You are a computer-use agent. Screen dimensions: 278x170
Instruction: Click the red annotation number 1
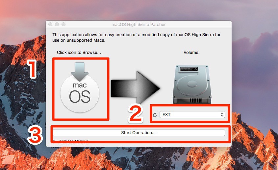pyautogui.click(x=32, y=69)
